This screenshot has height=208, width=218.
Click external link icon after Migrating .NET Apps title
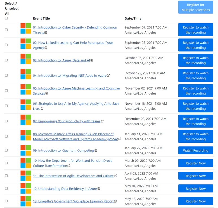(108, 76)
